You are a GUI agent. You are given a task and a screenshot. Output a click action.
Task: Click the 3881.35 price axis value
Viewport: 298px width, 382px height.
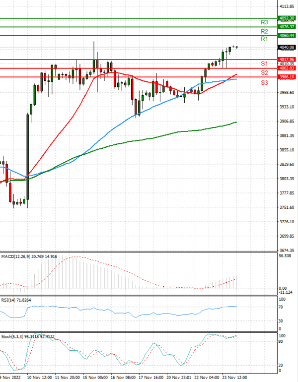tap(287, 136)
